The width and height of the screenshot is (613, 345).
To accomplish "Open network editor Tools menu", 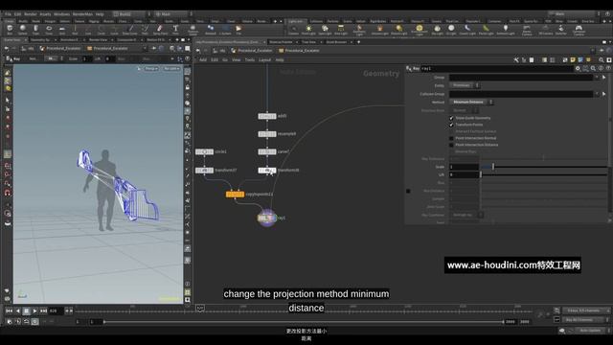I will [x=249, y=59].
